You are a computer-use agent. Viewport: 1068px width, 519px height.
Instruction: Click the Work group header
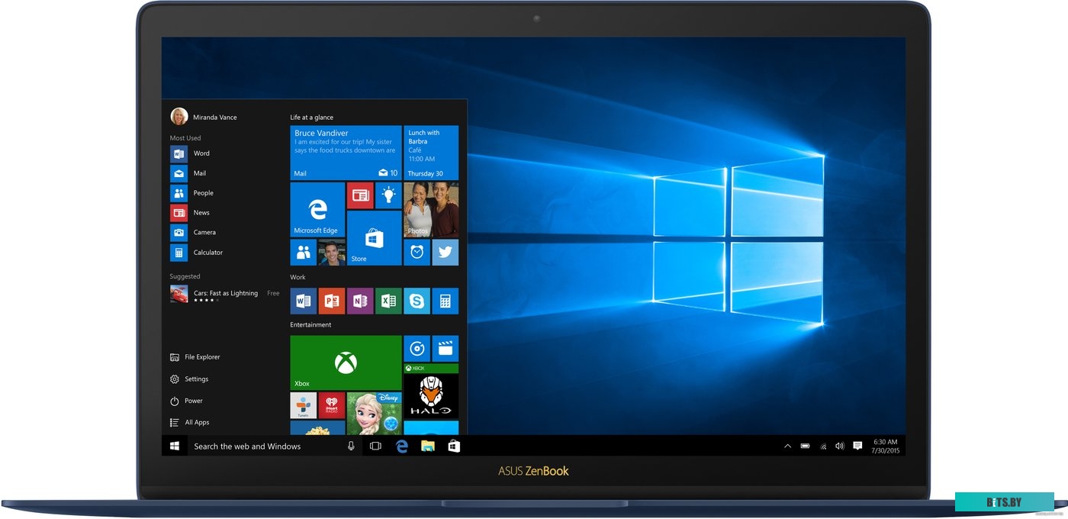pyautogui.click(x=298, y=277)
